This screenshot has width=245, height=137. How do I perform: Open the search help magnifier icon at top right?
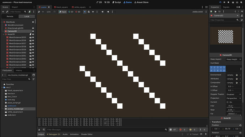[x=241, y=2]
